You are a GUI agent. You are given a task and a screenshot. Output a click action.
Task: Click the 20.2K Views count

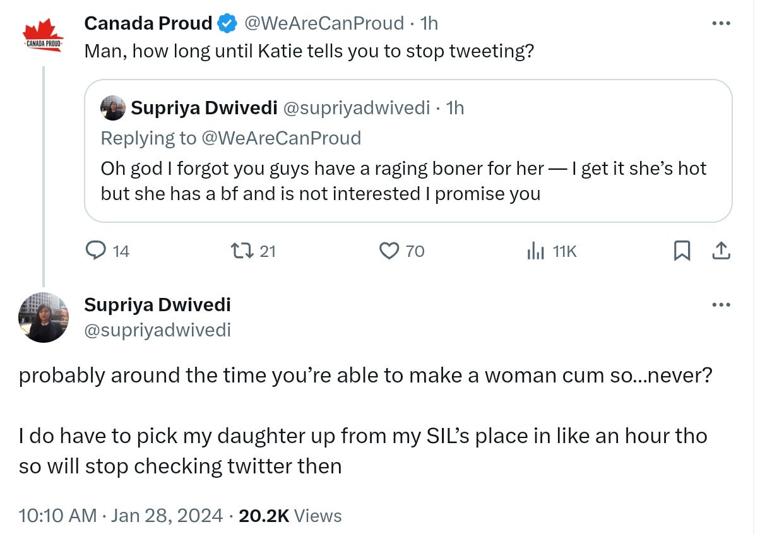tap(290, 516)
